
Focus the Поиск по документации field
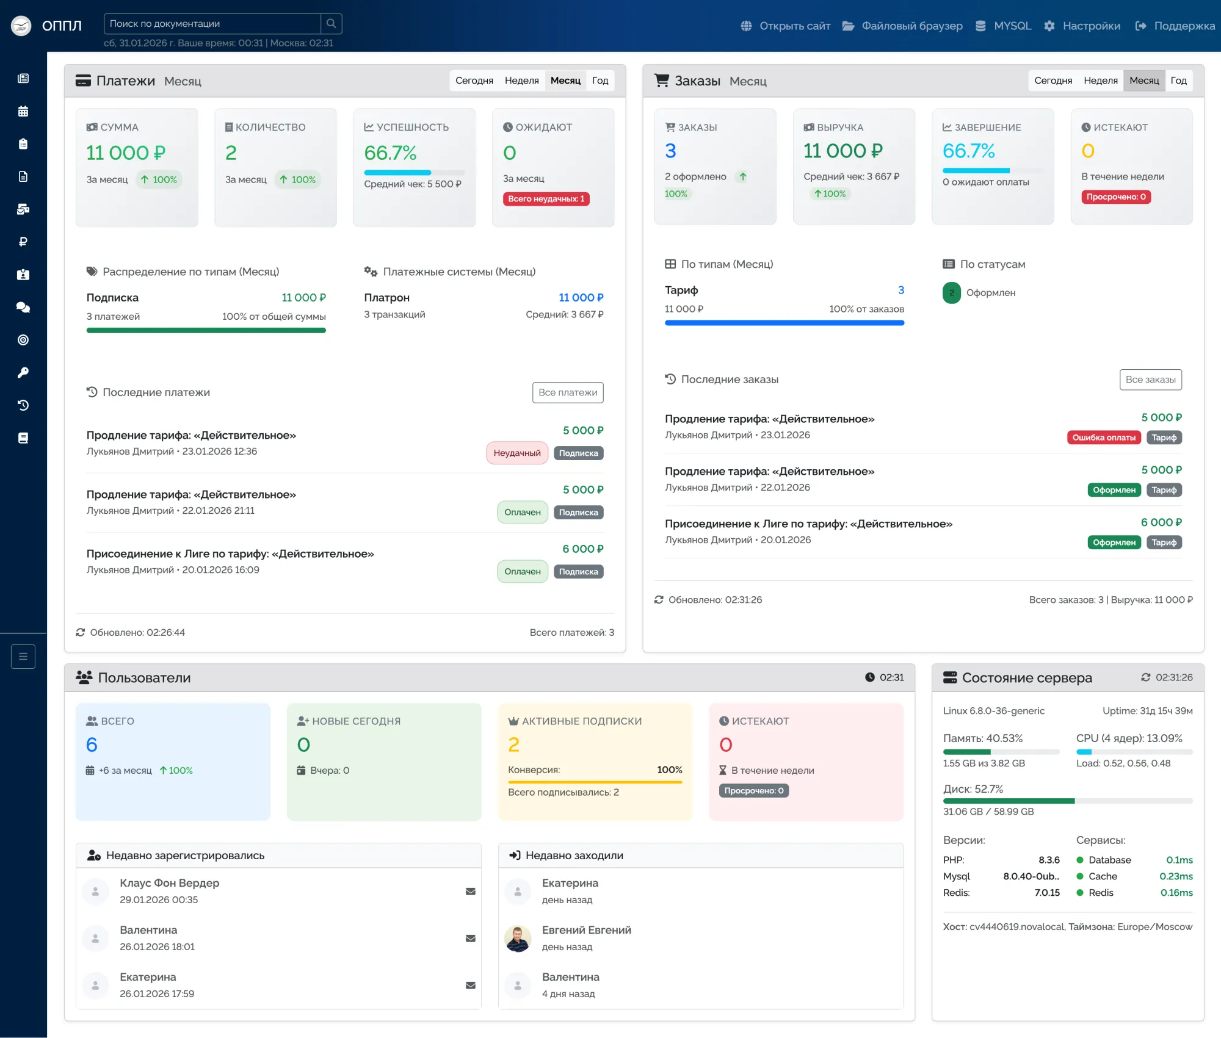(212, 23)
